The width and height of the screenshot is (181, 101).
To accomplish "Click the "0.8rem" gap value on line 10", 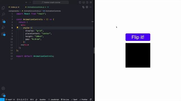I will [36, 39].
